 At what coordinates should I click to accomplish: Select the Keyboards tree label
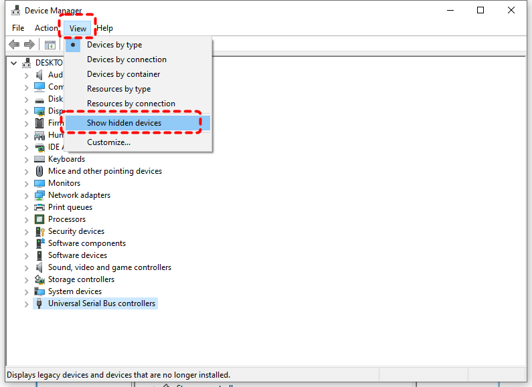point(66,159)
